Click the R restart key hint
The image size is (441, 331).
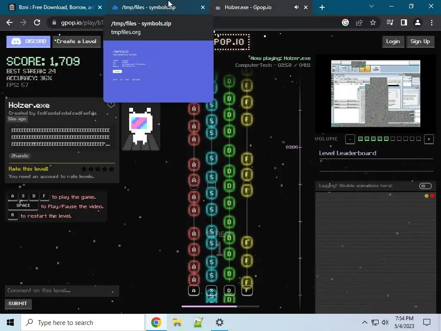pos(12,215)
